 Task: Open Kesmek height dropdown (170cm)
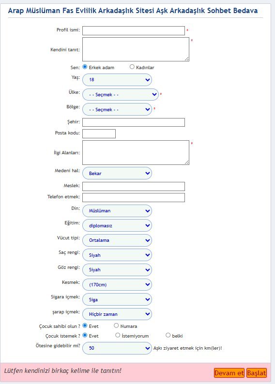pyautogui.click(x=117, y=284)
